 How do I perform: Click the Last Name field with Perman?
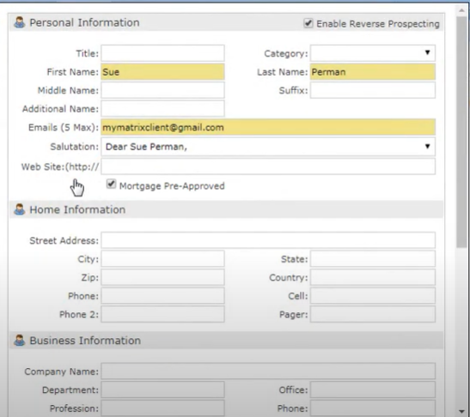[x=373, y=72]
